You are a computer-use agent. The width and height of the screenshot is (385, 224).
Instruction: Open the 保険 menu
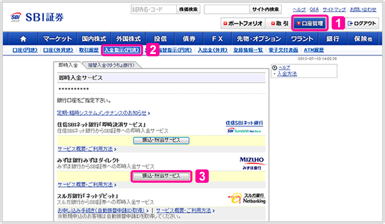362,38
